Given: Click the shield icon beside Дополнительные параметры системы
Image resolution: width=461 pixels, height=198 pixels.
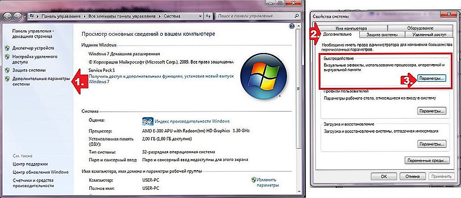Looking at the screenshot, I should pos(7,79).
